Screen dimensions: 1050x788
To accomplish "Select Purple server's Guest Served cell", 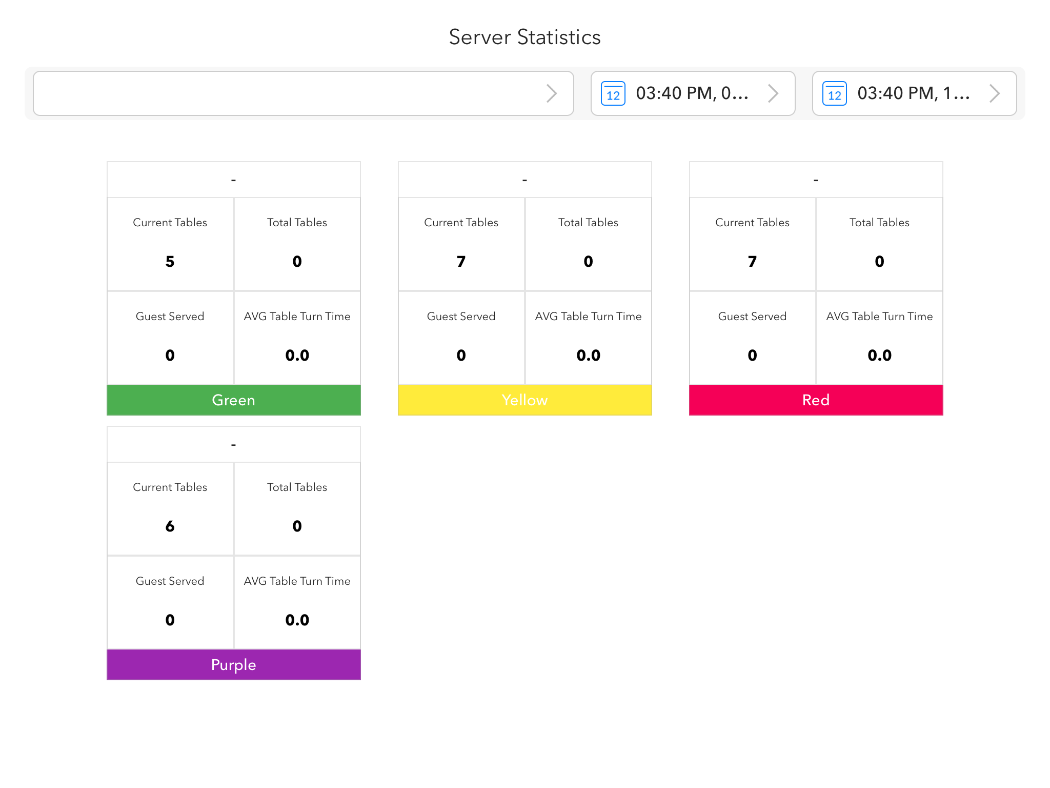I will (170, 602).
